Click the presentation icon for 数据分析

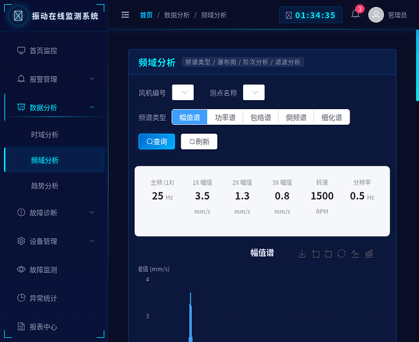click(x=21, y=108)
